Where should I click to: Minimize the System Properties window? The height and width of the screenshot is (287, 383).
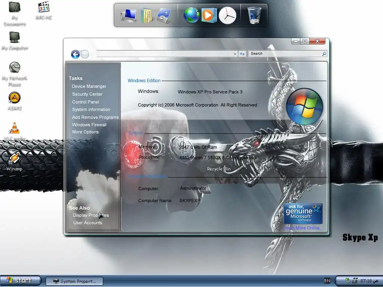pyautogui.click(x=296, y=41)
